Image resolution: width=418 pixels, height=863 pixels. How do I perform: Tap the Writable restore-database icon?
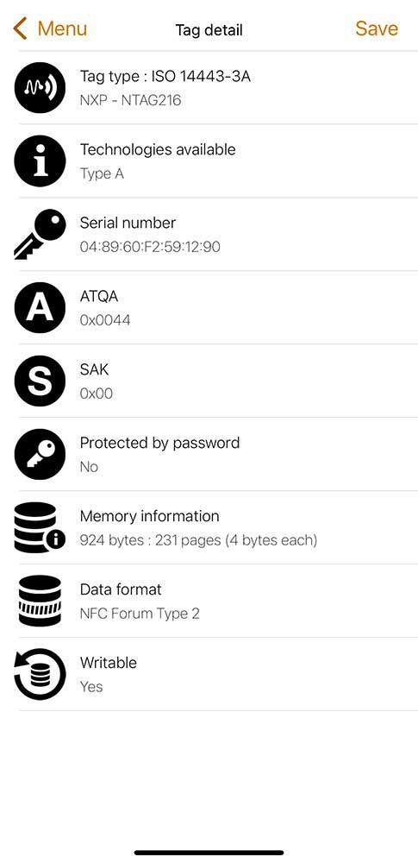(41, 674)
